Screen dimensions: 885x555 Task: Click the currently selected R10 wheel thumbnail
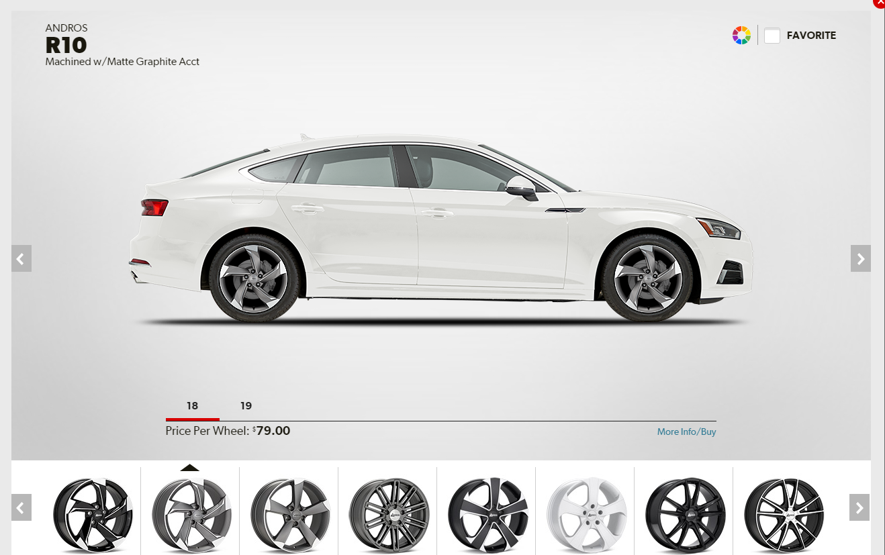tap(190, 515)
